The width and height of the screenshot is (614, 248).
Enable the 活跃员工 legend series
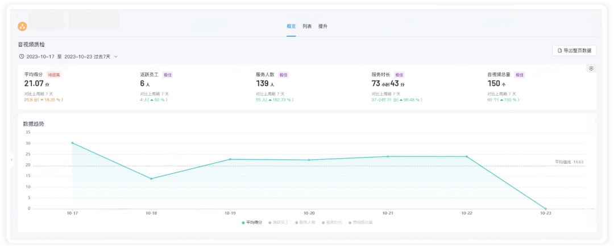[279, 222]
